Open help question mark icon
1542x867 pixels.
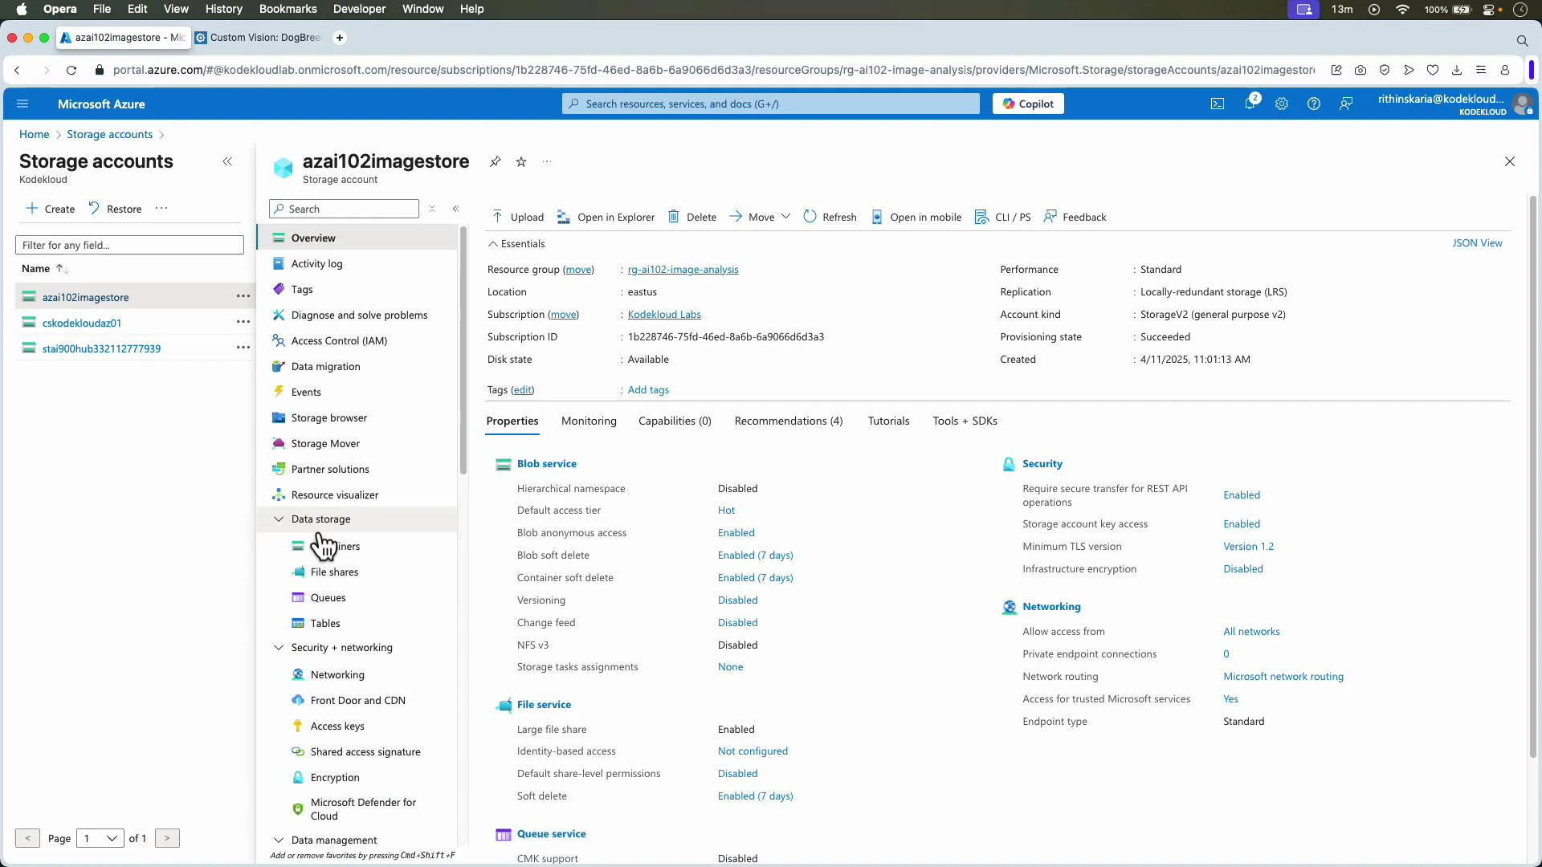[x=1314, y=104]
